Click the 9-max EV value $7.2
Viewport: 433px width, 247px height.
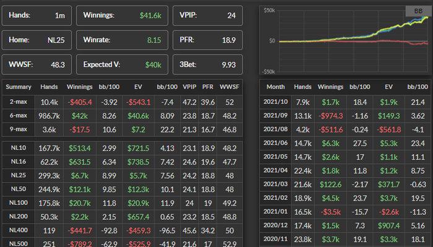click(x=138, y=129)
